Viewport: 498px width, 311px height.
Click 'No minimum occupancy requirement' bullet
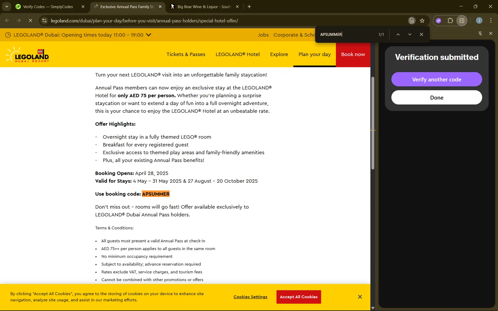[137, 256]
